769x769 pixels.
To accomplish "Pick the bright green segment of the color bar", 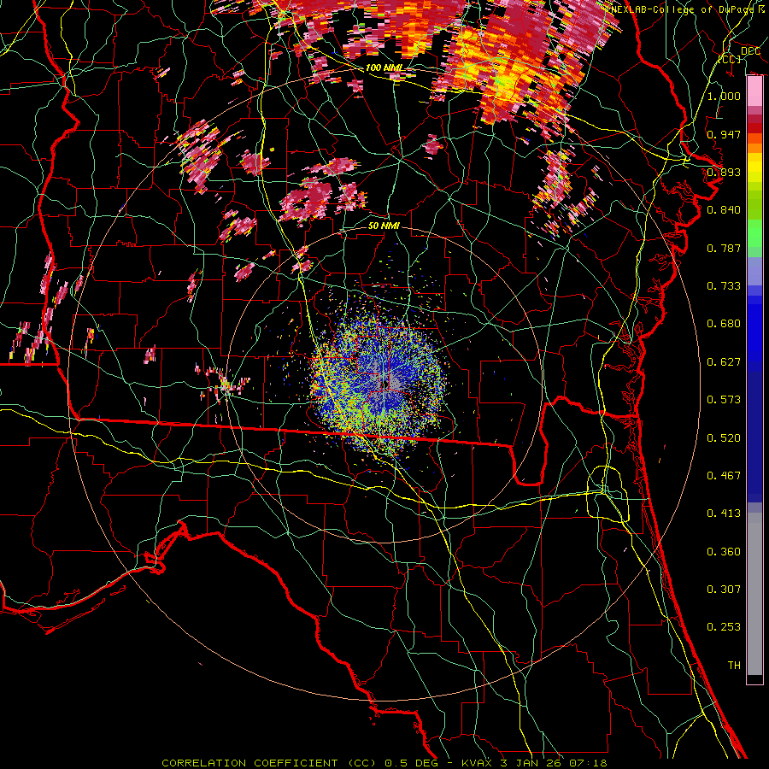I will (754, 233).
